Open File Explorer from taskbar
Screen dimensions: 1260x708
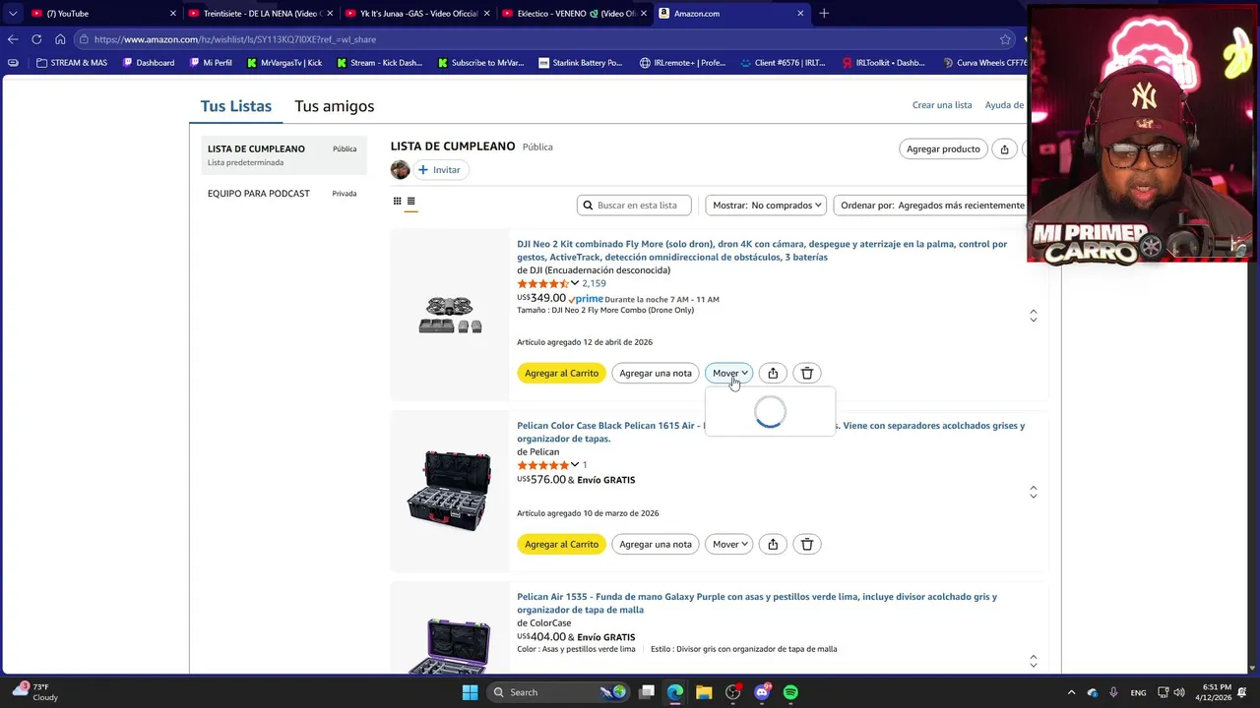click(x=704, y=692)
